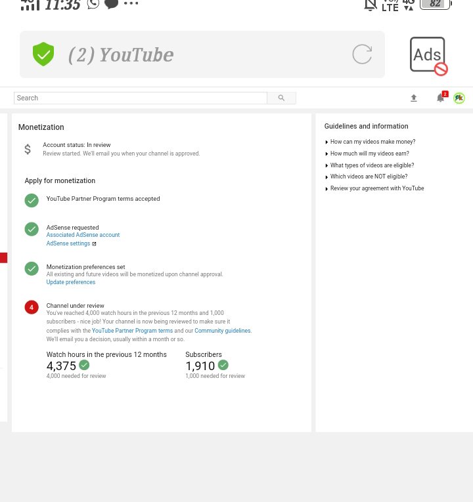Click the dollar sign account status icon
Viewport: 473px width, 502px height.
(28, 149)
